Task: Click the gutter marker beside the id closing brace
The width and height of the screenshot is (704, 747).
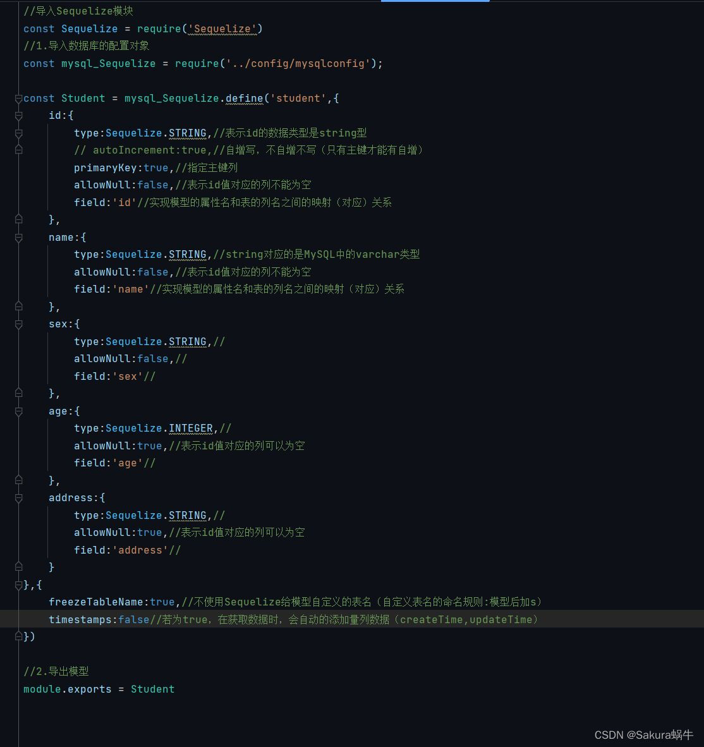Action: click(18, 219)
